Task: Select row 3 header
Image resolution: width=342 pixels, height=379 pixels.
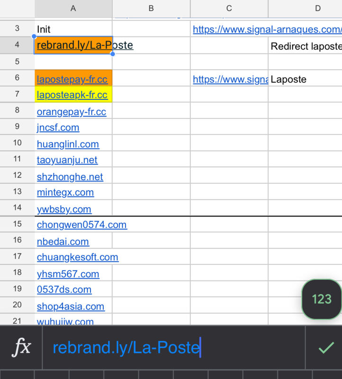Action: coord(17,28)
